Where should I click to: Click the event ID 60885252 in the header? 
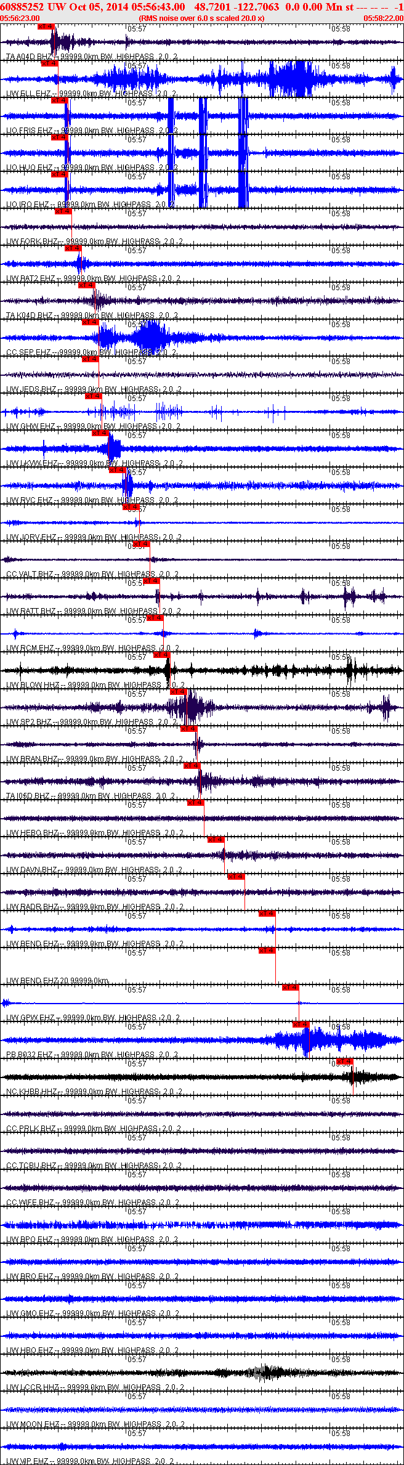[x=22, y=7]
